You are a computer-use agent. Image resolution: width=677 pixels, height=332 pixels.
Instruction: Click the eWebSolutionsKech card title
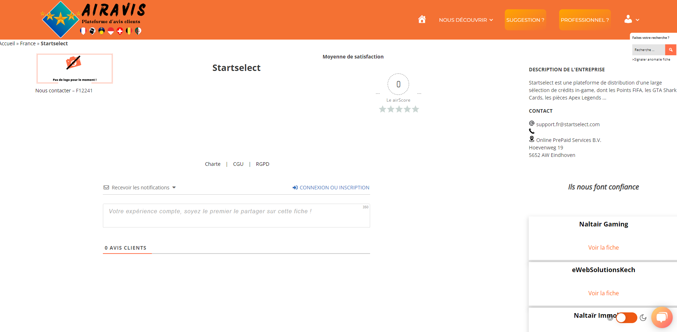click(x=603, y=270)
